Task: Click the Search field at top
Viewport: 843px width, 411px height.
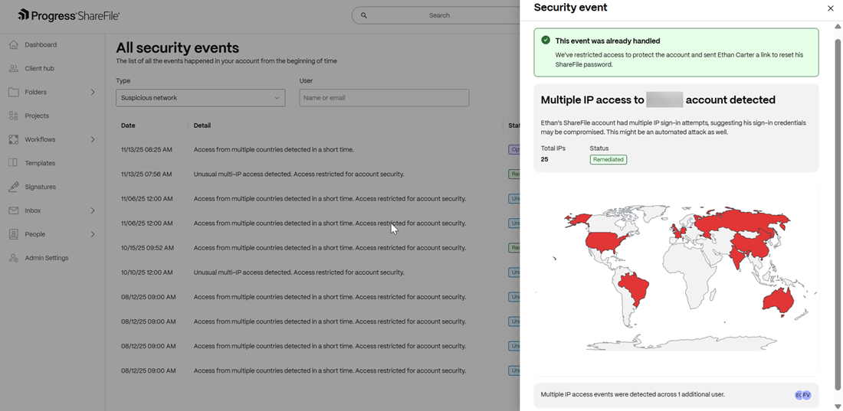Action: tap(436, 15)
